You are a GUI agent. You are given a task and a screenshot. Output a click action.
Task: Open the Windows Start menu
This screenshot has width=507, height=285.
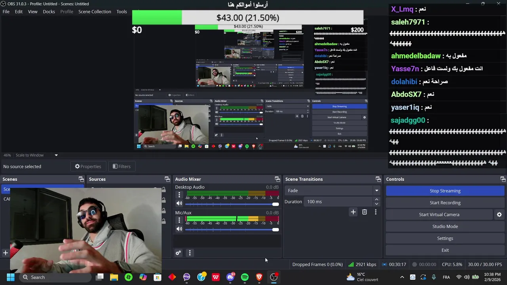coord(11,277)
